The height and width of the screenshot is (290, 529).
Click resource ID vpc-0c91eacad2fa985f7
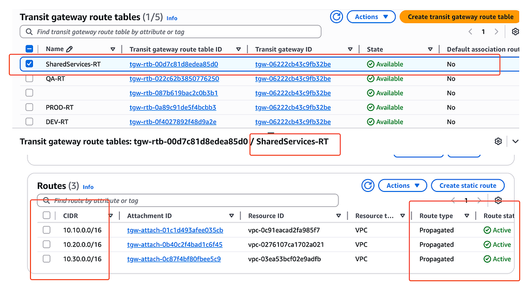[x=284, y=230]
